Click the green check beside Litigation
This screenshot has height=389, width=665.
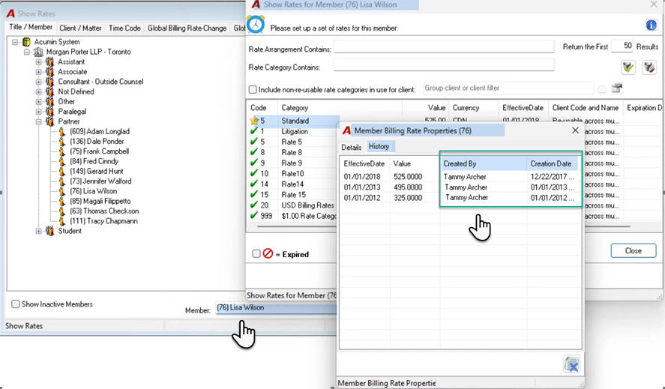coord(254,131)
